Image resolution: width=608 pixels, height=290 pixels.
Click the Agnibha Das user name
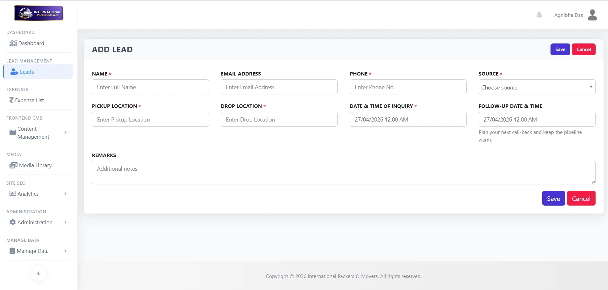[568, 15]
